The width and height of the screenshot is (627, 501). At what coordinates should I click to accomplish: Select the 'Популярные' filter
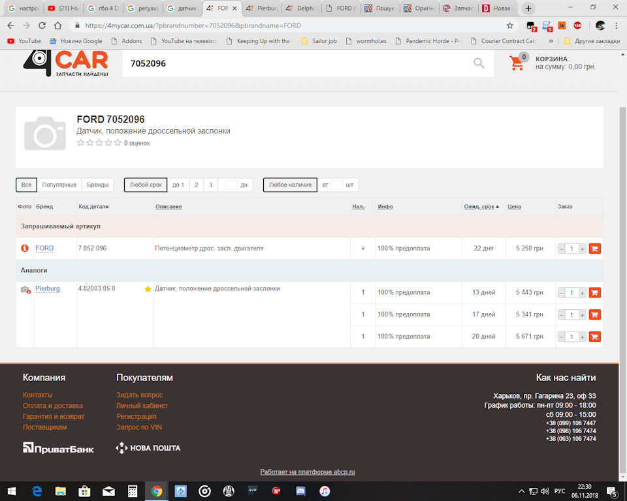[59, 185]
